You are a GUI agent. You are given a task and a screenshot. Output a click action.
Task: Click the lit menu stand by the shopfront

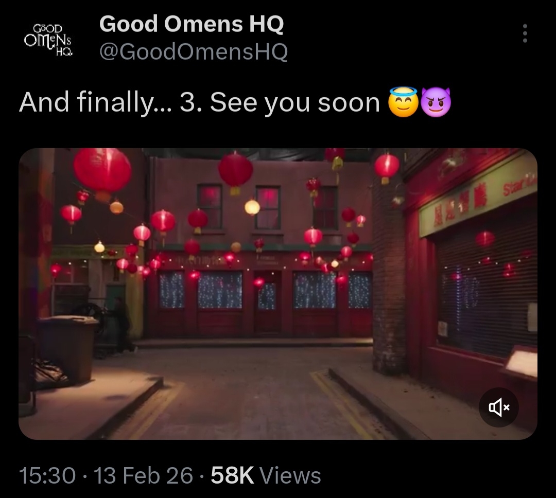pos(521,364)
